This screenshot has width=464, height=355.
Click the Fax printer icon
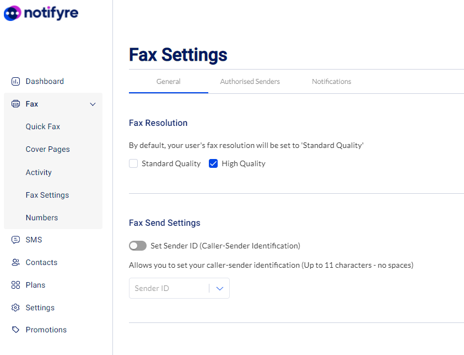pos(15,104)
